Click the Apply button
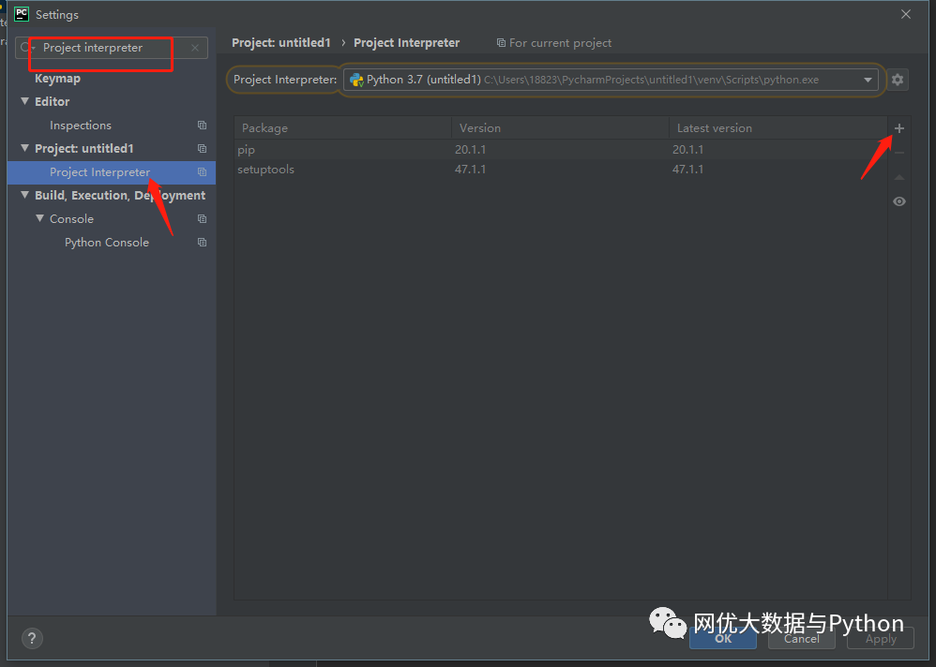The width and height of the screenshot is (936, 667). 881,638
